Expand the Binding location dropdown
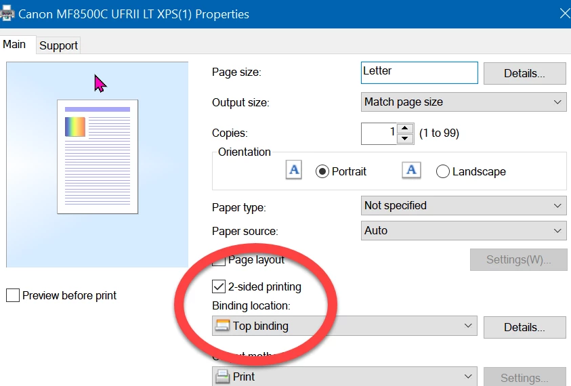Viewport: 571px width, 386px height. (345, 326)
